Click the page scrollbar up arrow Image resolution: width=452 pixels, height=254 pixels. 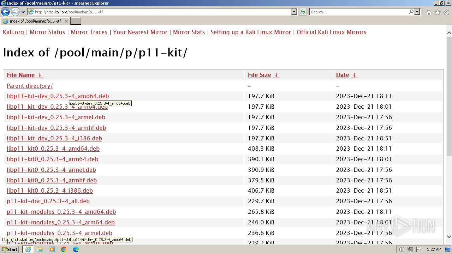[449, 33]
